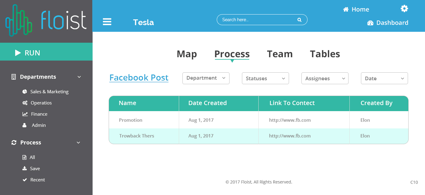This screenshot has width=425, height=195.
Task: Open the Statuses filter dropdown
Action: pyautogui.click(x=265, y=78)
